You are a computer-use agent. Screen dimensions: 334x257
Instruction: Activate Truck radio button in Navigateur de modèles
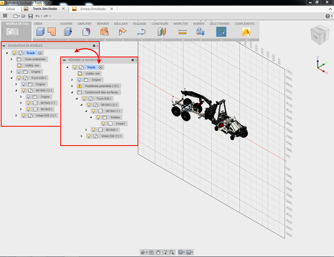pyautogui.click(x=40, y=53)
